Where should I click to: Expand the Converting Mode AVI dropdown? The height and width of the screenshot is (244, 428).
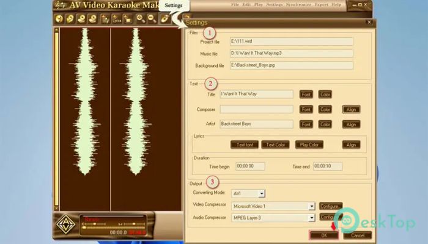click(262, 193)
